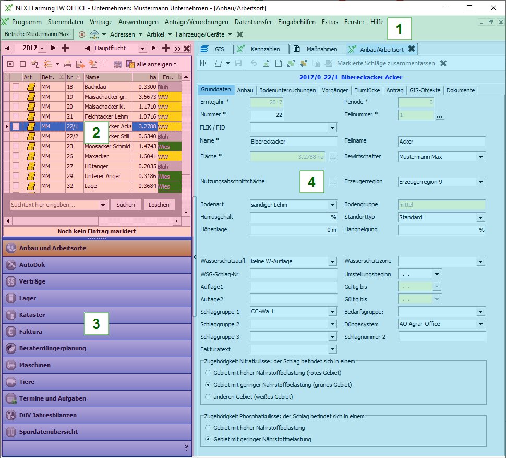
Task: Switch to the Bodenuntersuchungen tab
Action: [x=287, y=90]
